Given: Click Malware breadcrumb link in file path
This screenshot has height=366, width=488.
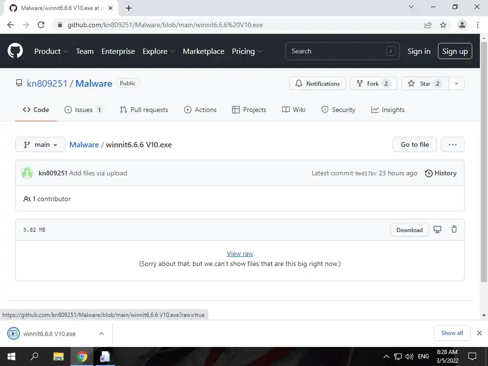Looking at the screenshot, I should tap(84, 144).
